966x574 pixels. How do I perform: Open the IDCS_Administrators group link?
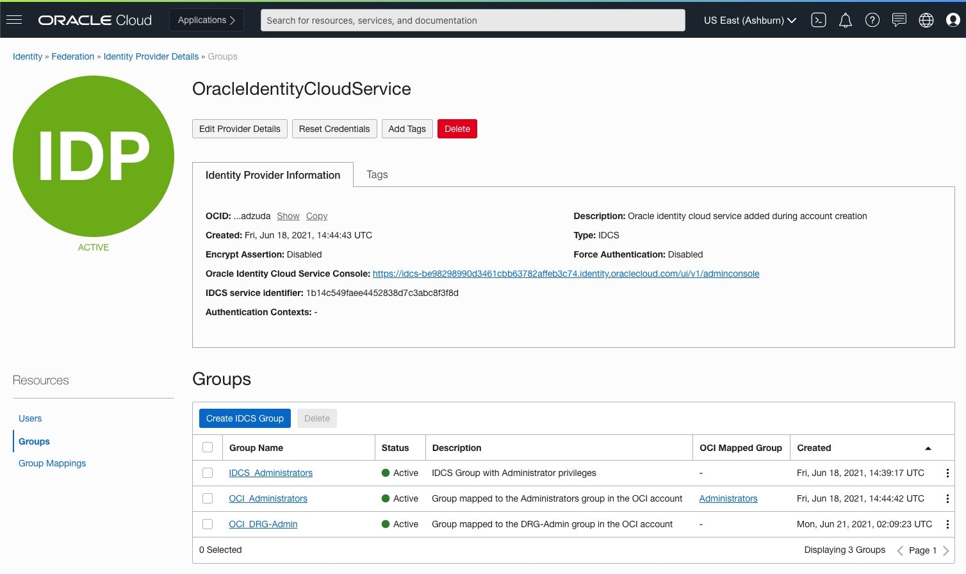point(270,473)
